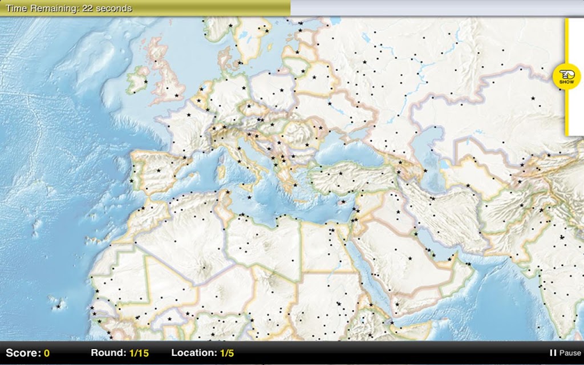This screenshot has height=365, width=584.
Task: Select the star on the island of Cyprus
Action: tap(343, 202)
